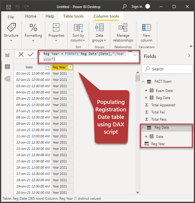This screenshot has width=195, height=203.
Task: Switch to Report view icon
Action: coord(7,55)
